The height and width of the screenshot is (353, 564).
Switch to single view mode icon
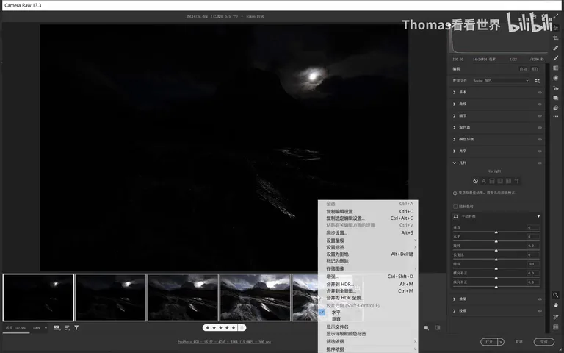(426, 328)
